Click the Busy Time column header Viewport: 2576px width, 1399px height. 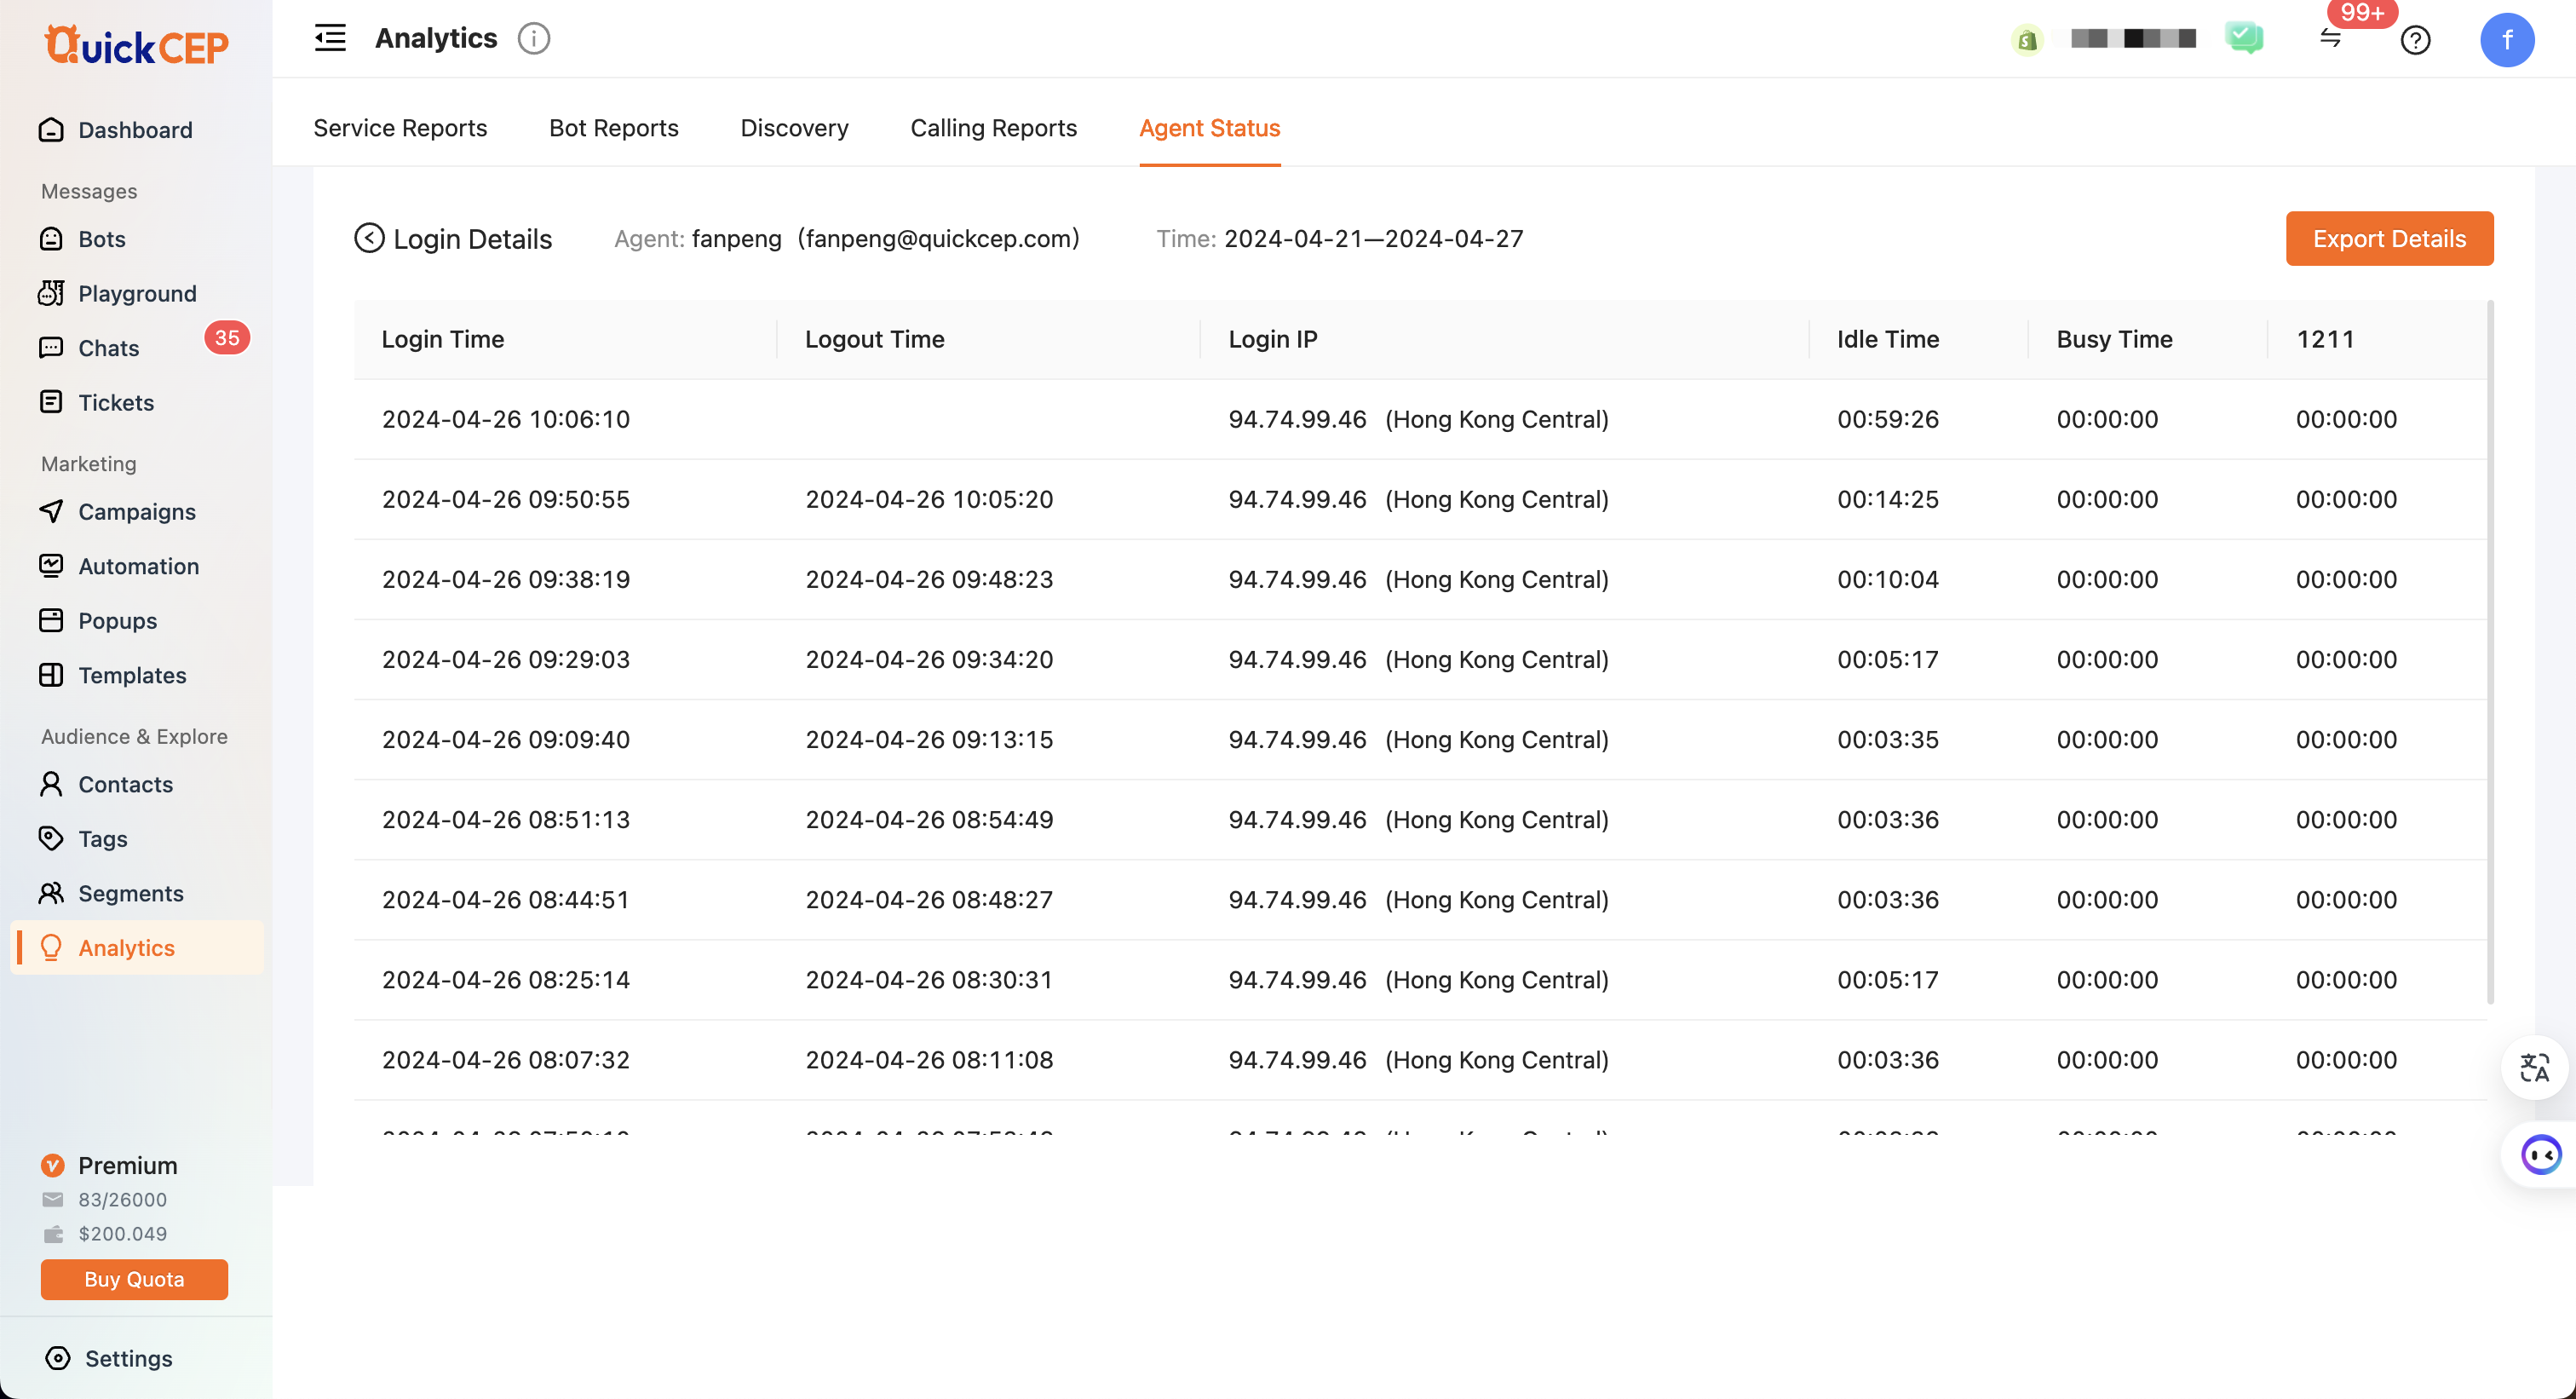(2114, 339)
